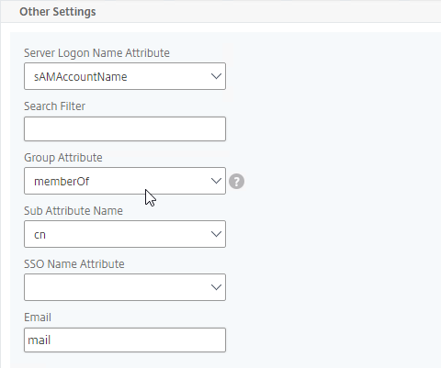This screenshot has width=441, height=368.
Task: Open the memberOf dropdown
Action: pos(125,181)
